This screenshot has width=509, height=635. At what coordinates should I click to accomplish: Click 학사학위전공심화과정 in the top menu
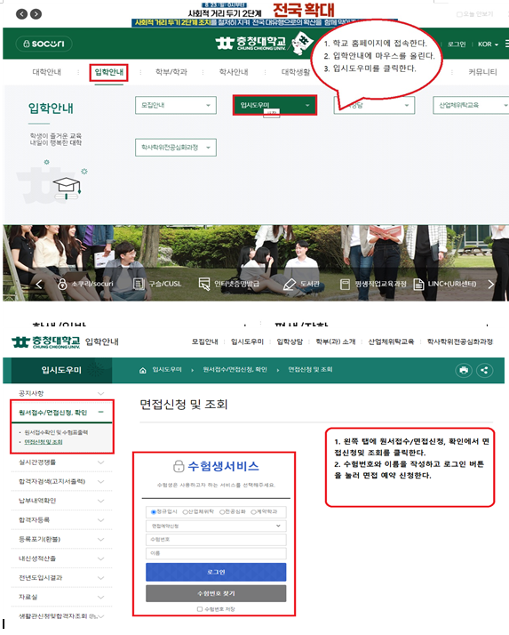(460, 342)
